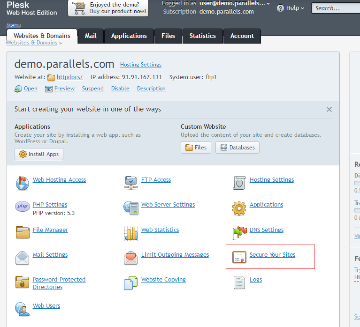Click the File Manager folder icon
The height and width of the screenshot is (327, 360).
pos(23,232)
